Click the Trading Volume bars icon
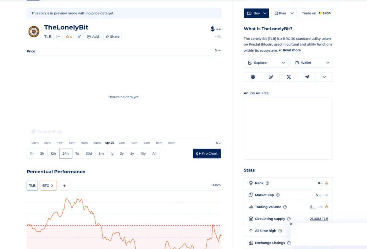 tap(251, 207)
